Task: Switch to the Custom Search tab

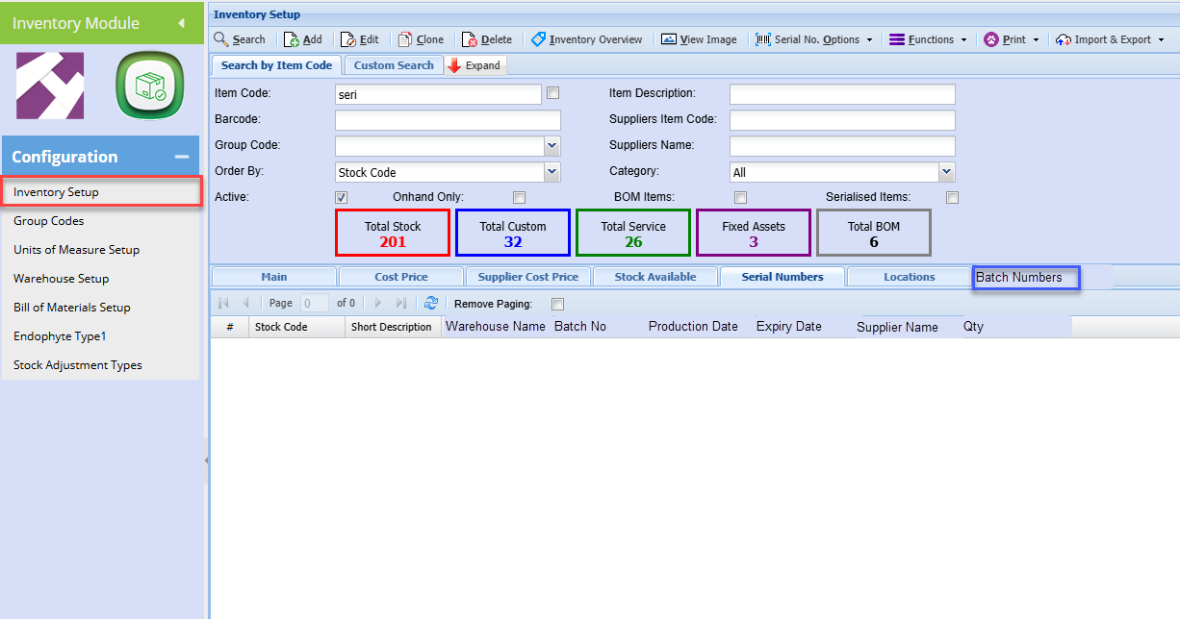Action: pos(394,65)
